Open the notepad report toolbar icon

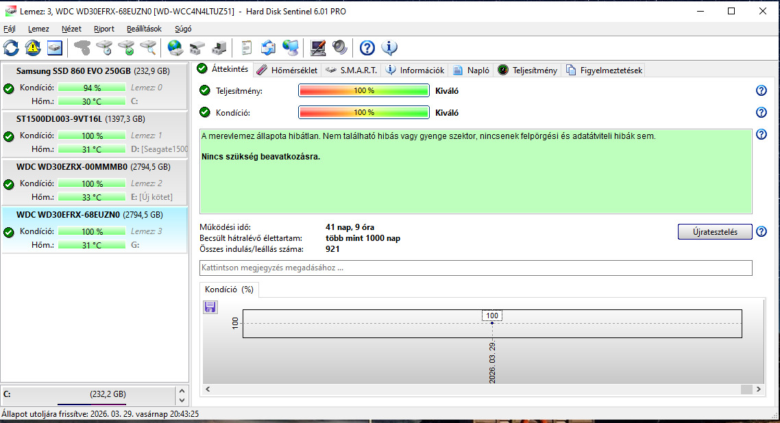click(x=246, y=48)
